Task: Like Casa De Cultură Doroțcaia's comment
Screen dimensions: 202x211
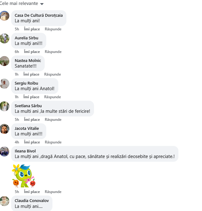Action: [32, 29]
